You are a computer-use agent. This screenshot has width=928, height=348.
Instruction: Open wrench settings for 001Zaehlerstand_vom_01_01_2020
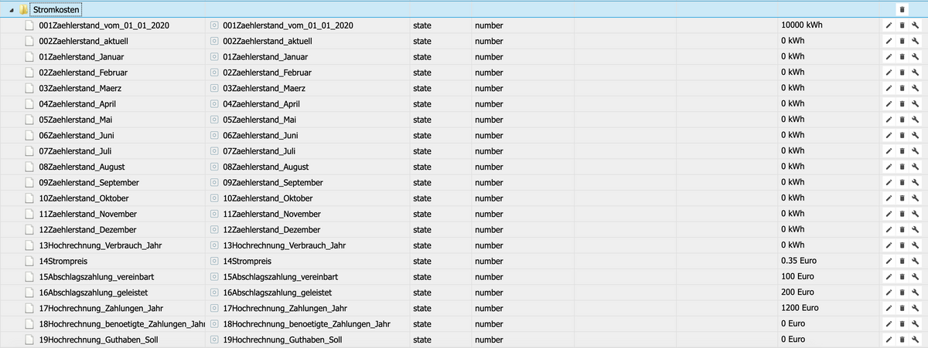click(915, 25)
